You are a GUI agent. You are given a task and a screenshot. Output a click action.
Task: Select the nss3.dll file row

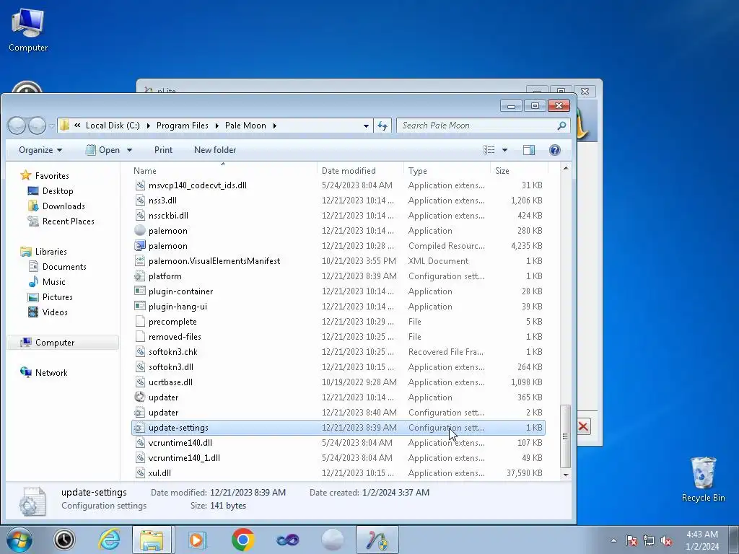coord(338,201)
